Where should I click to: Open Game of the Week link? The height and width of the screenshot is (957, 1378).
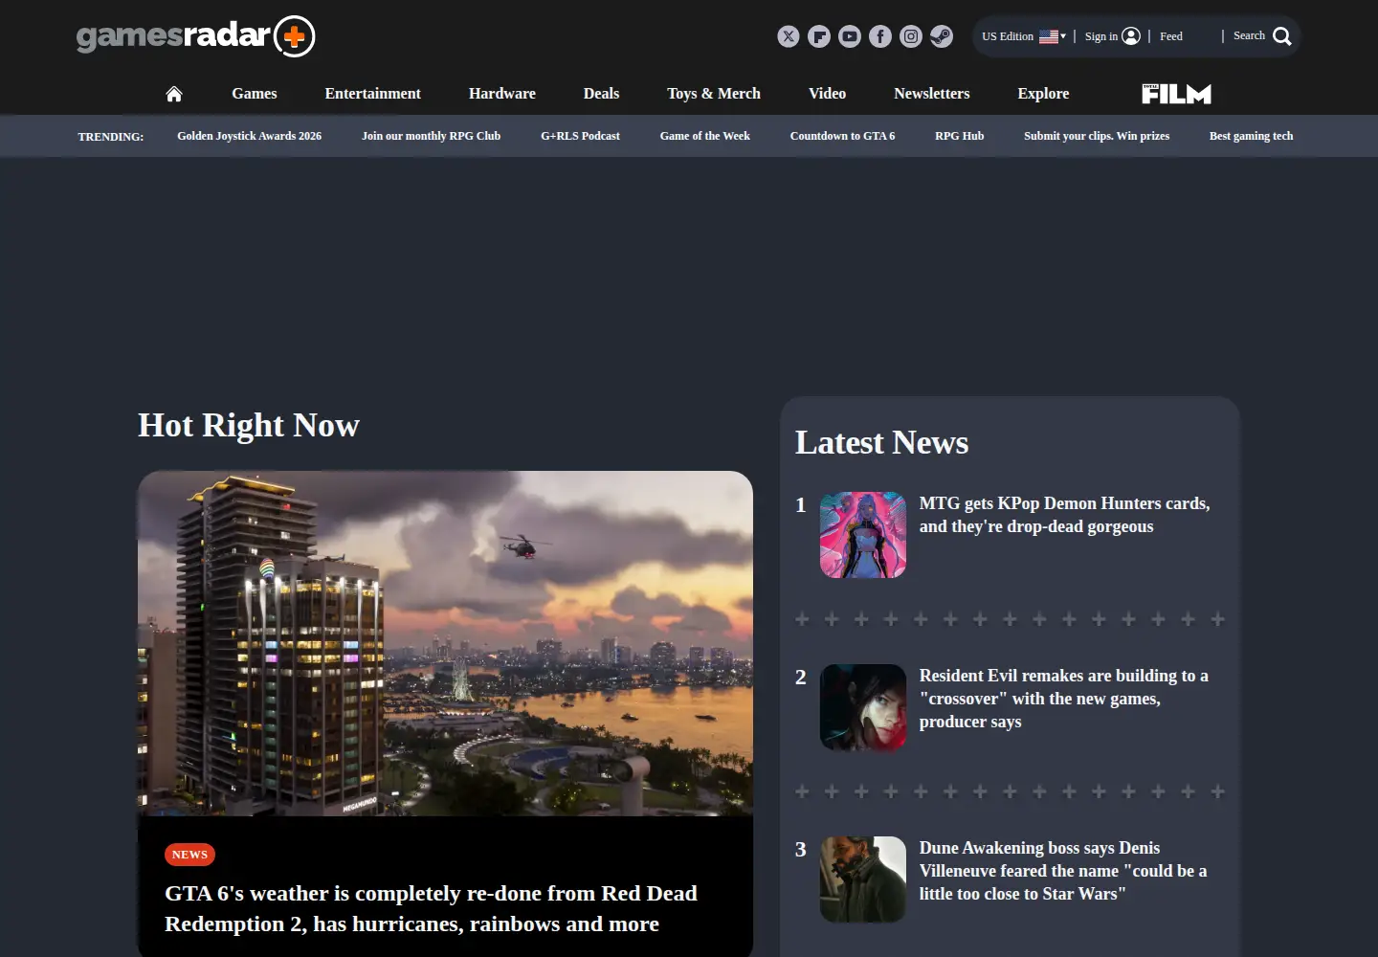(x=705, y=136)
